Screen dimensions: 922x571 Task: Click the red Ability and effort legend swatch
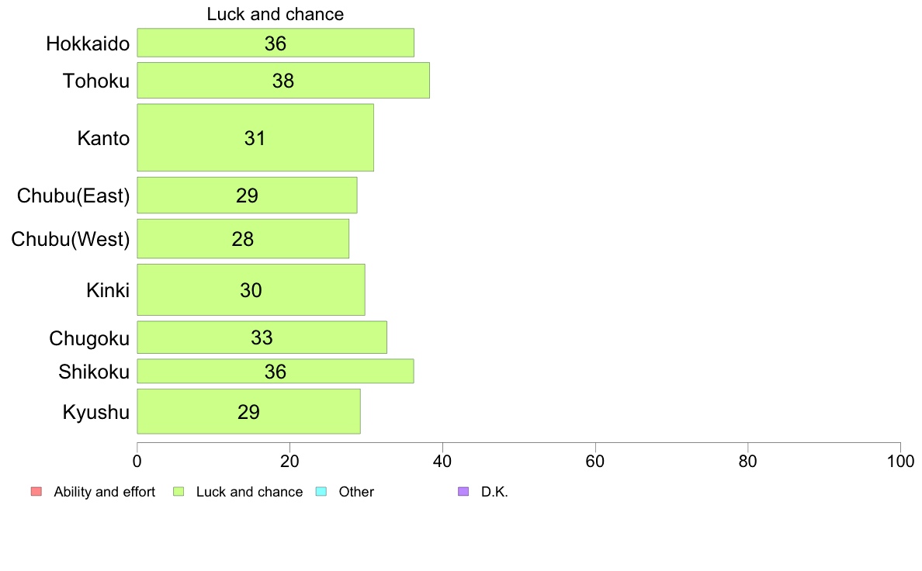pyautogui.click(x=36, y=492)
